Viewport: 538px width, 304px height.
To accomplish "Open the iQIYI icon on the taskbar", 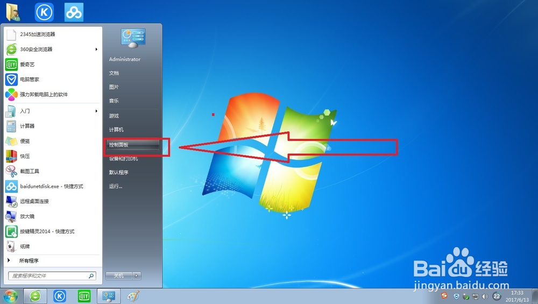I will click(84, 296).
